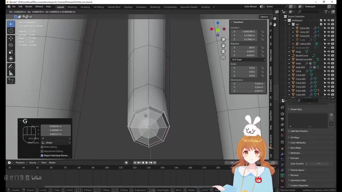Select the Scale tool

tap(11, 52)
